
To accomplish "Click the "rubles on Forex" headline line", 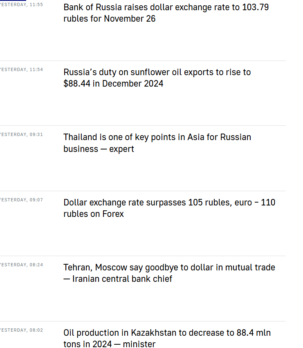I will click(x=94, y=214).
